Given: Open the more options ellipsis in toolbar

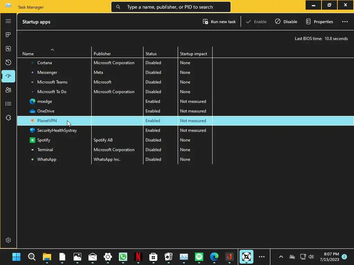Looking at the screenshot, I should (345, 22).
